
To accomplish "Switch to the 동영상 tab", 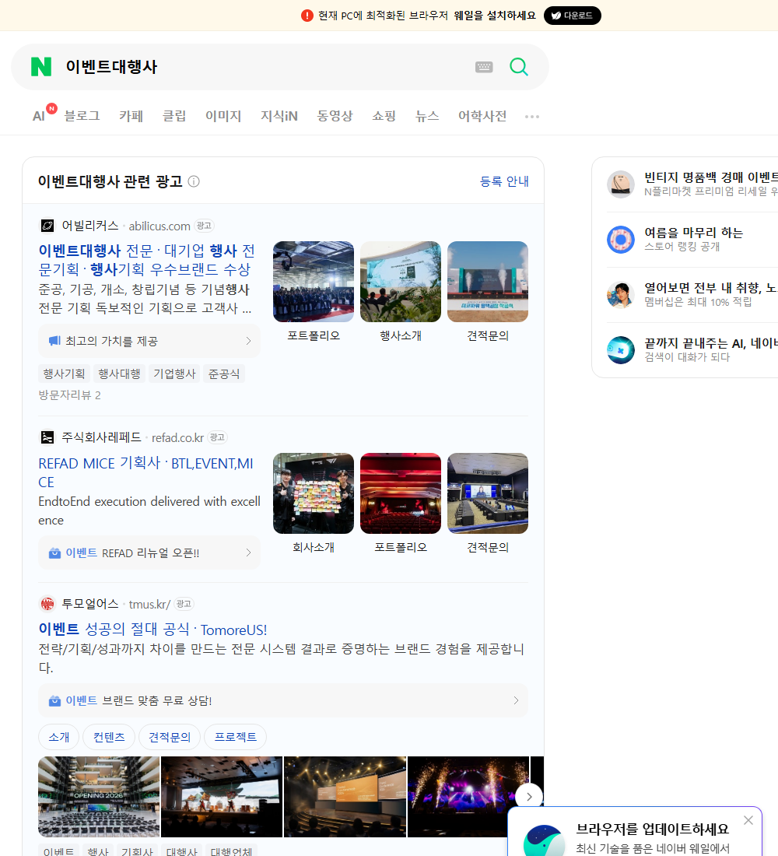I will [335, 116].
